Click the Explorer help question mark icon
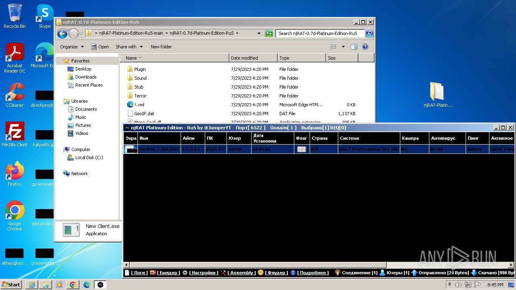The height and width of the screenshot is (290, 516). (365, 47)
